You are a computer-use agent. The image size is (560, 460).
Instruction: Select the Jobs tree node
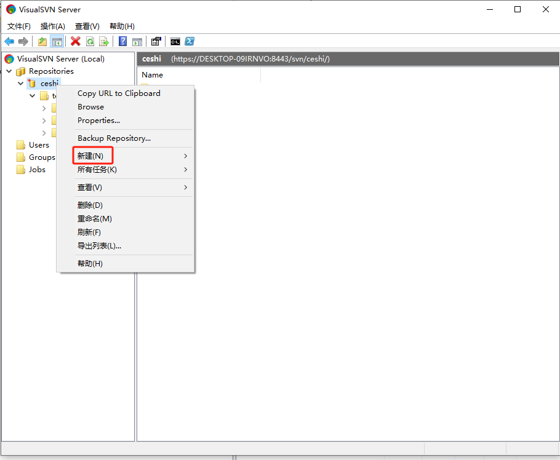tap(37, 170)
